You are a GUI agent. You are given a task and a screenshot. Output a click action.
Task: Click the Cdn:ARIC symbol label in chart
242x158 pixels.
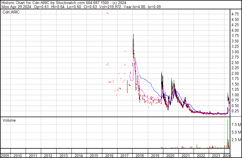tap(11, 12)
